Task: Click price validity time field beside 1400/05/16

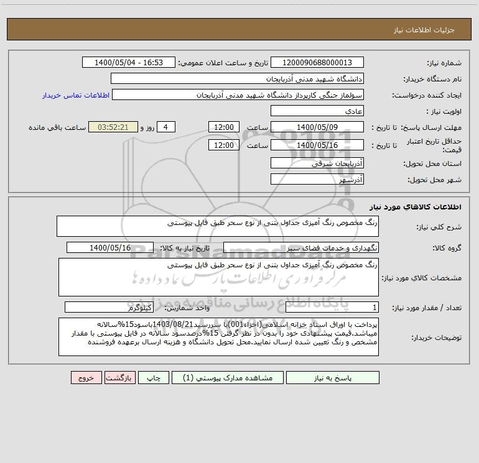Action: pos(223,145)
